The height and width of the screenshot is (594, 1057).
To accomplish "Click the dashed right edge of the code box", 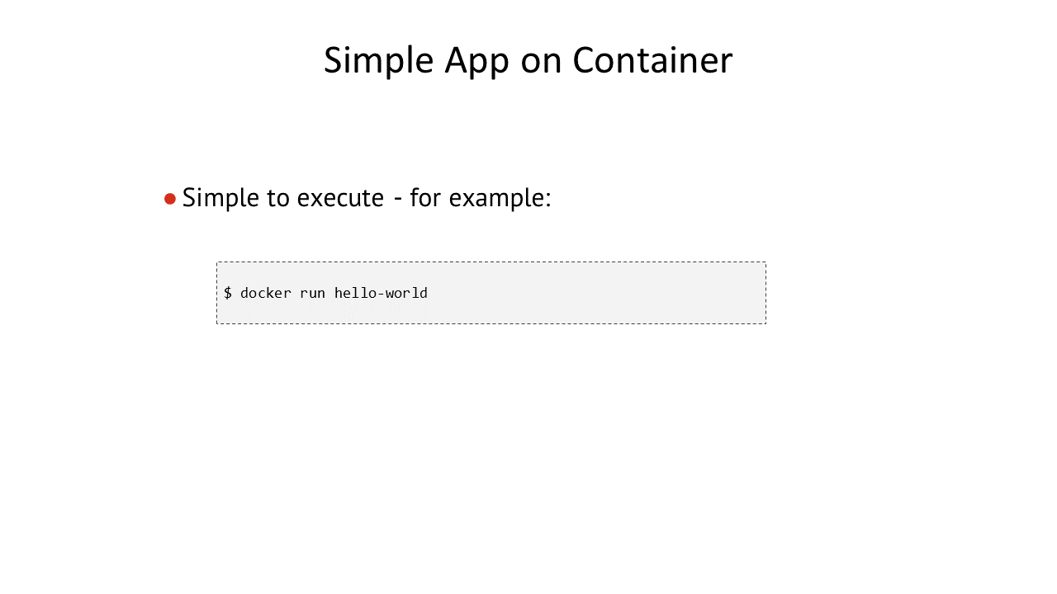I will pos(765,293).
